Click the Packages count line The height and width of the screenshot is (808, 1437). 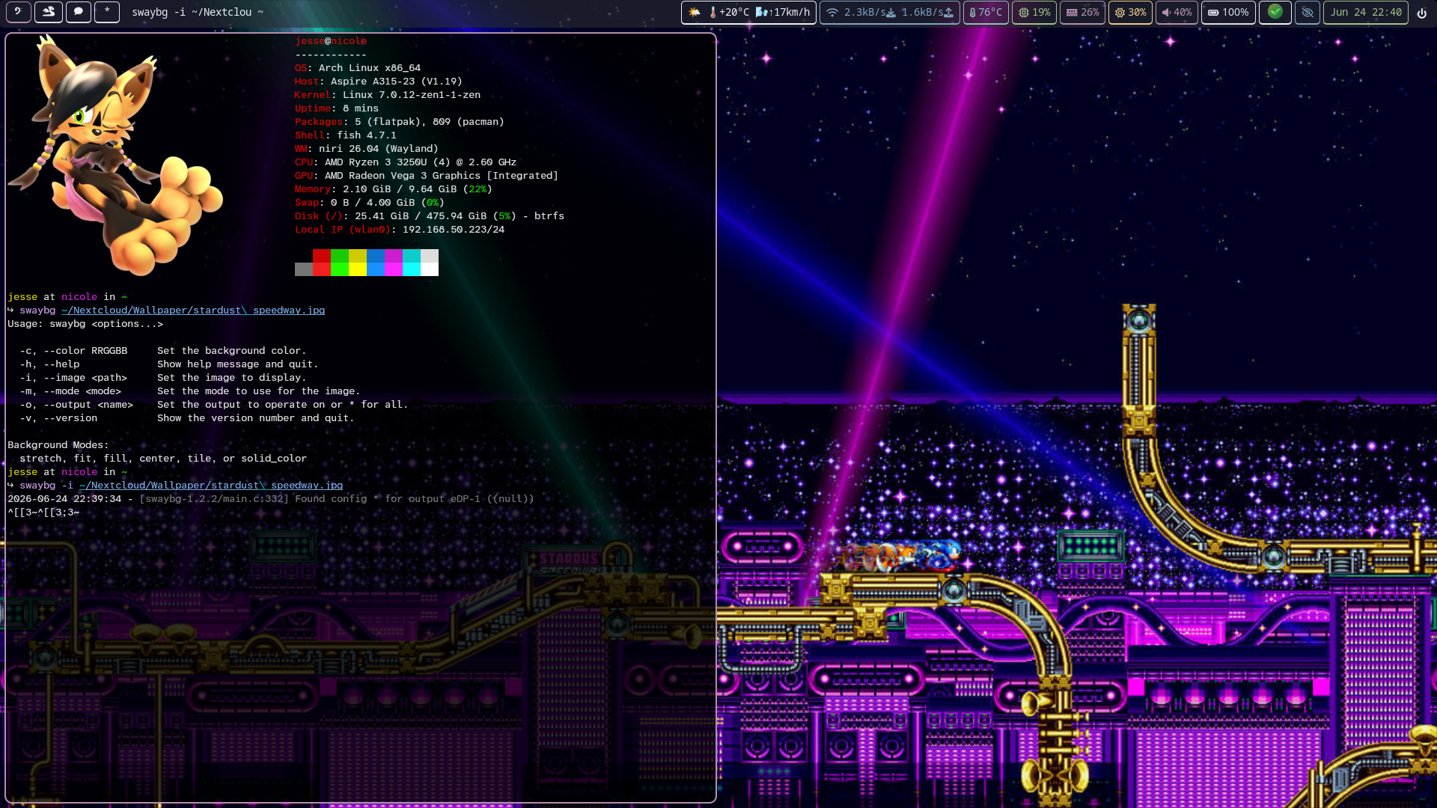click(x=400, y=122)
